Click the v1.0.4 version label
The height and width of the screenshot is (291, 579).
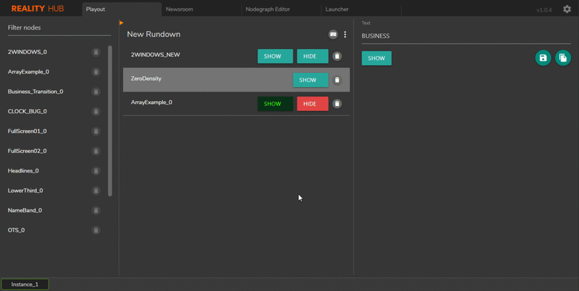tap(544, 10)
